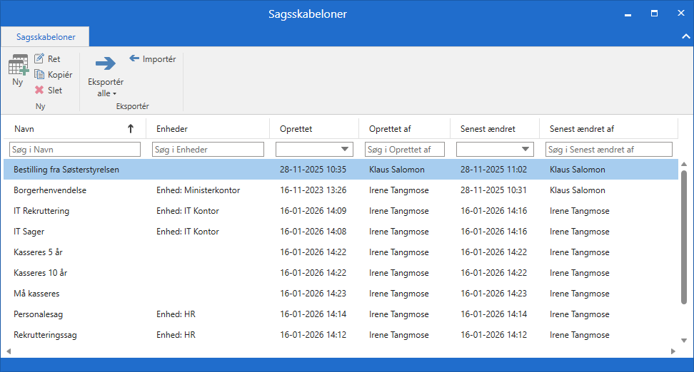Screen dimensions: 694x372
Task: Click the Eksportér alle arrow icon
Action: click(105, 63)
